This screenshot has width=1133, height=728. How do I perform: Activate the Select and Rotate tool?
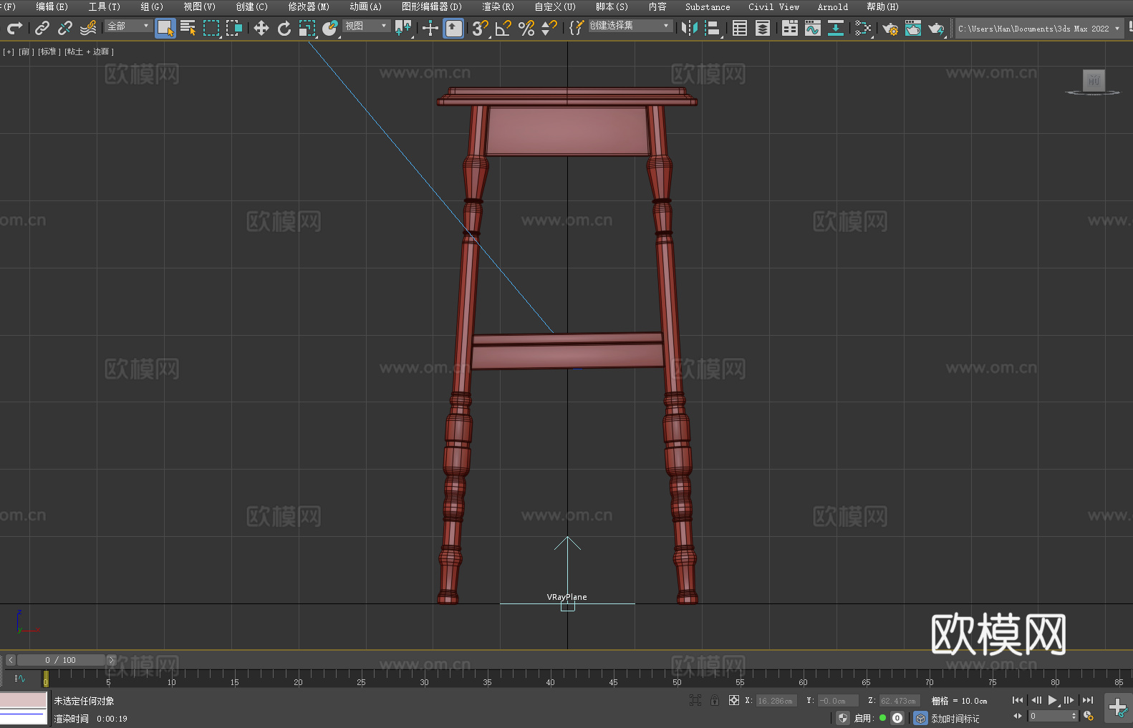coord(284,28)
